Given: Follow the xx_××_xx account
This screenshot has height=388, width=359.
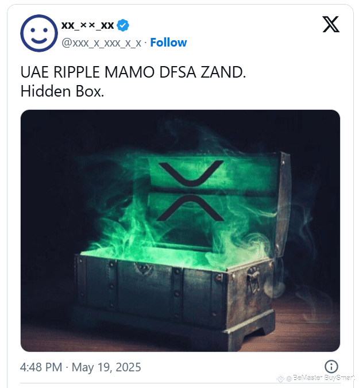Looking at the screenshot, I should (x=168, y=43).
